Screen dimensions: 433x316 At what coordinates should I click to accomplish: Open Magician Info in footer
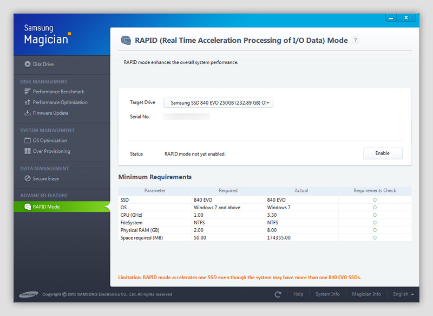pyautogui.click(x=366, y=294)
